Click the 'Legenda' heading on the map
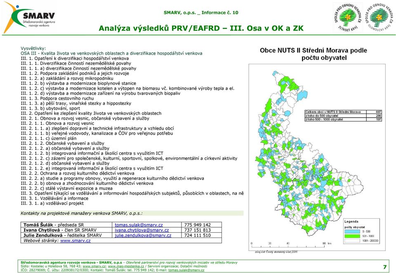This screenshot has height=273, width=396. [x=351, y=222]
